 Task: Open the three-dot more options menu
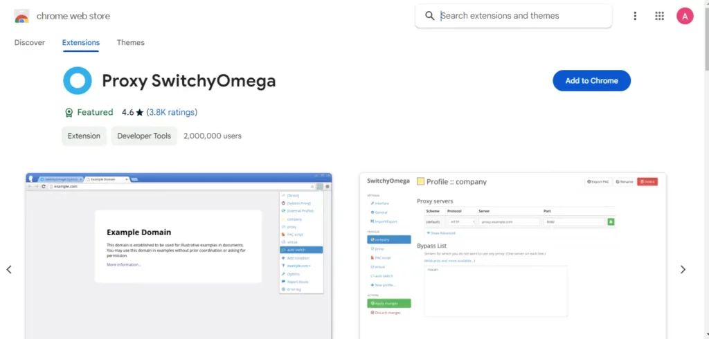635,17
